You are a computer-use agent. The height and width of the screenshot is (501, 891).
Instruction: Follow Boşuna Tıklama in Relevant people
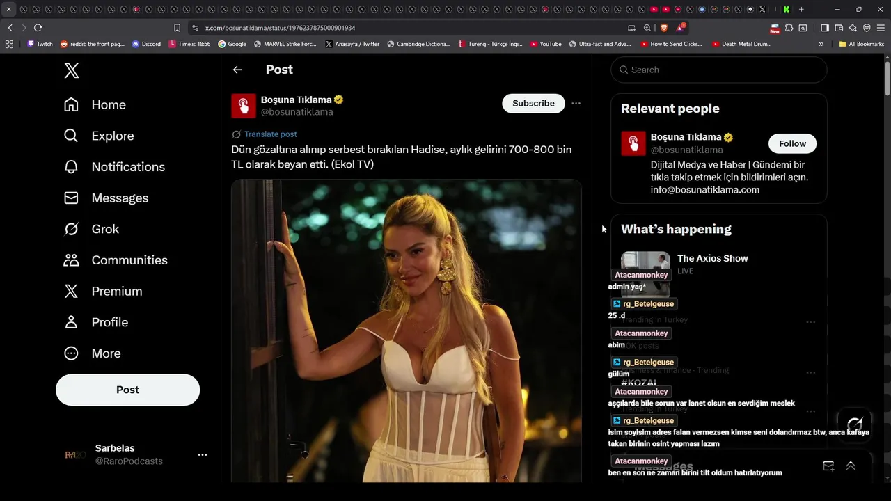792,143
